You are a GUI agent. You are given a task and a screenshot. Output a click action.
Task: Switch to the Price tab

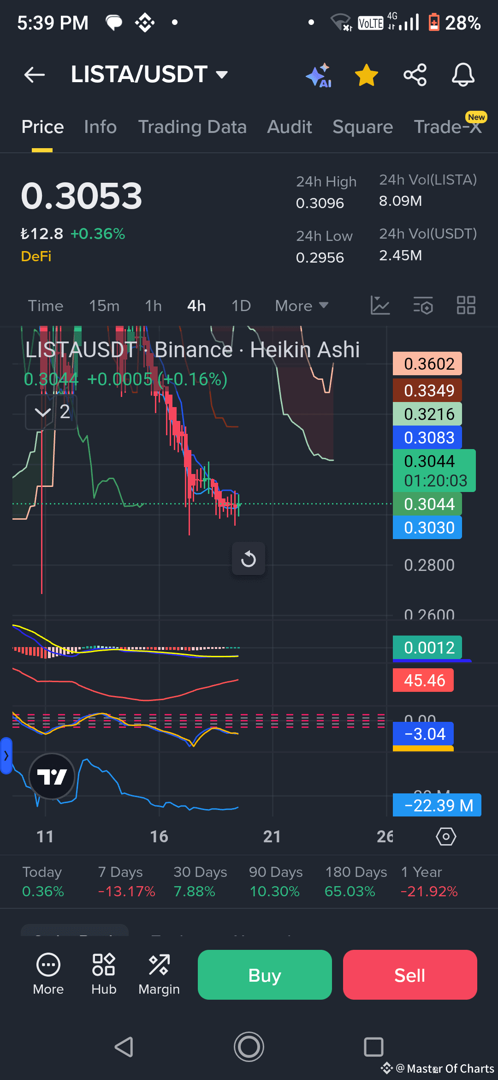pos(42,127)
